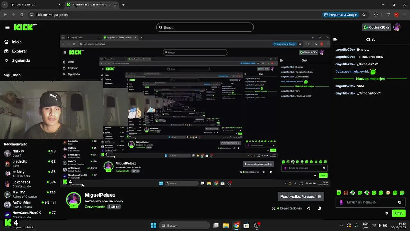Open recommended channel ItsShay in outermost sidebar
Viewport: 410px width, 231px height.
pos(30,174)
